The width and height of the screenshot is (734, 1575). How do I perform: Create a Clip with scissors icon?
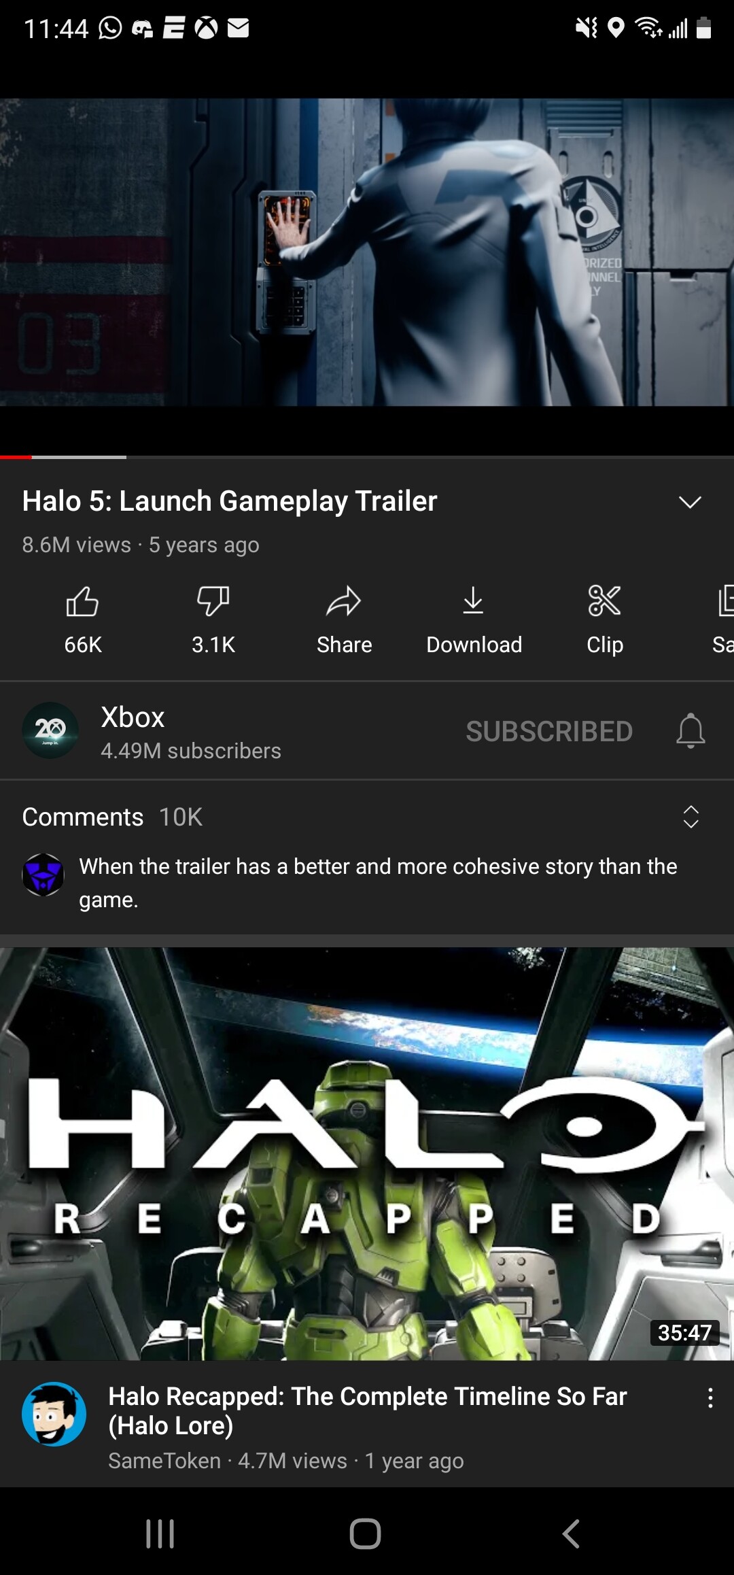click(604, 602)
